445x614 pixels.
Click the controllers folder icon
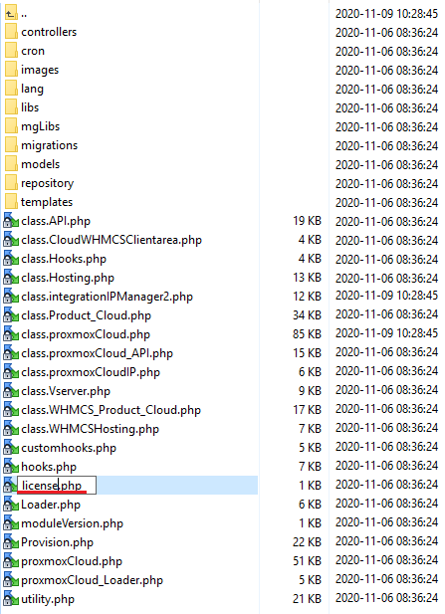(x=11, y=32)
